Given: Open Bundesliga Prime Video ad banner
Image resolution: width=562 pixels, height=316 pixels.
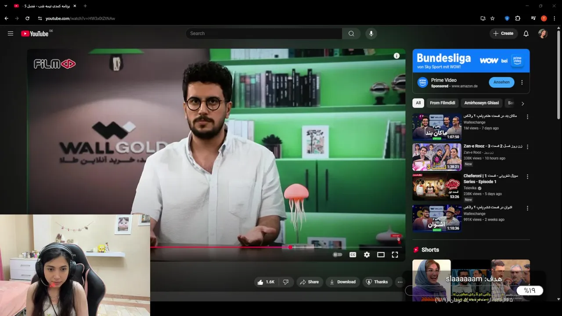Looking at the screenshot, I should [471, 61].
